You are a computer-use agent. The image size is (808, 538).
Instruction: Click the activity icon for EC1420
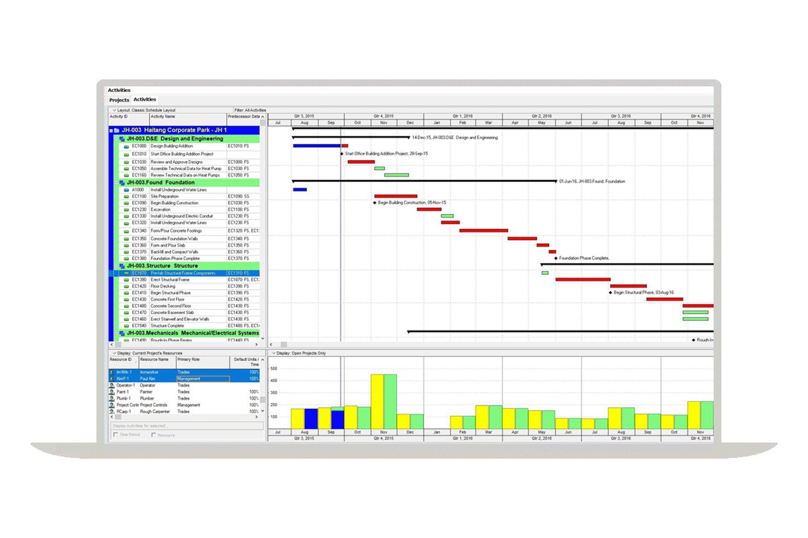127,286
